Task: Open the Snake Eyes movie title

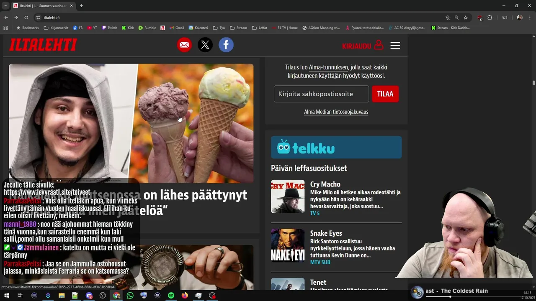Action: tap(326, 233)
